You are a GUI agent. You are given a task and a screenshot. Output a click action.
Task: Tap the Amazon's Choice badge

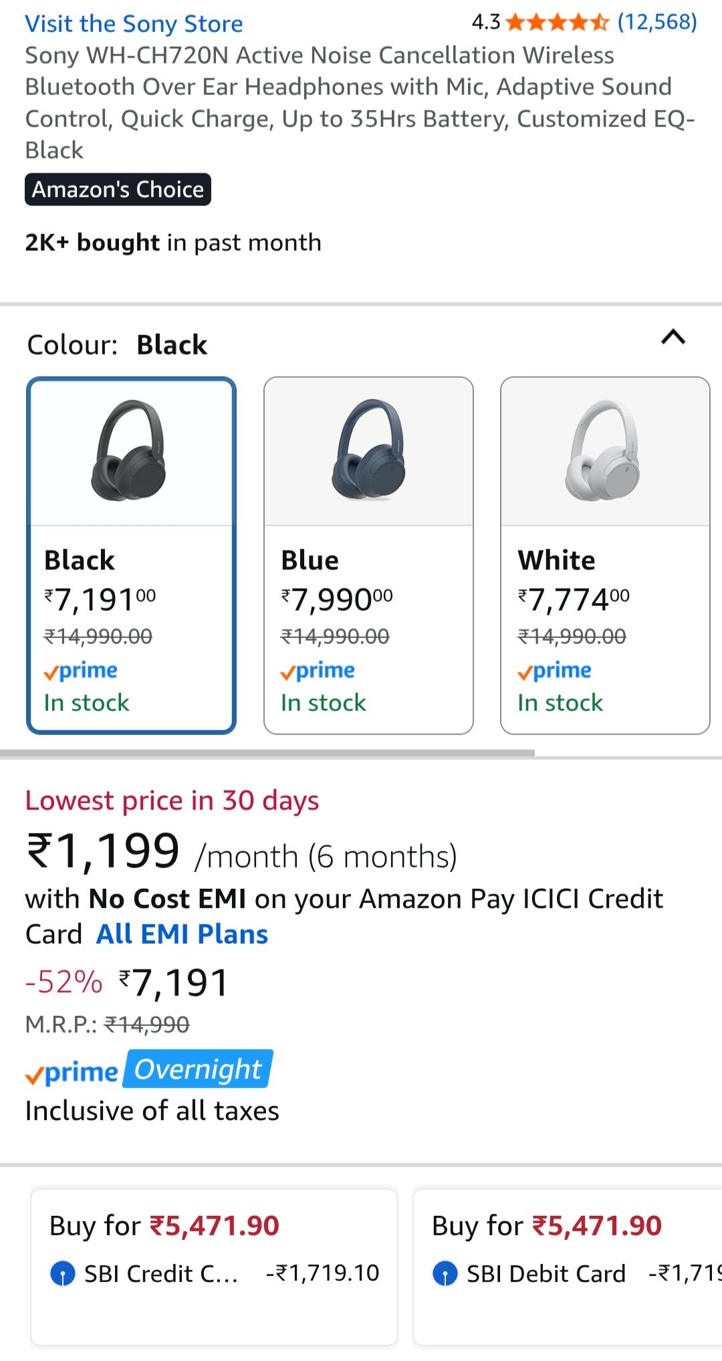[x=118, y=190]
